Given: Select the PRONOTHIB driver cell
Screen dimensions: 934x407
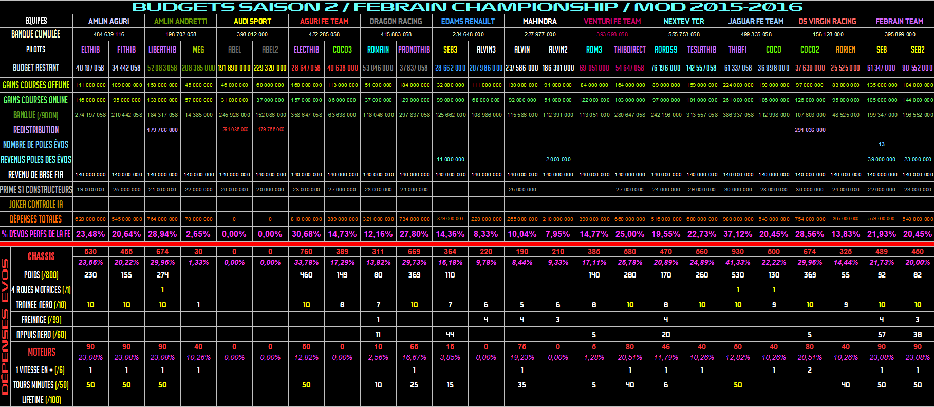Looking at the screenshot, I should (x=414, y=50).
